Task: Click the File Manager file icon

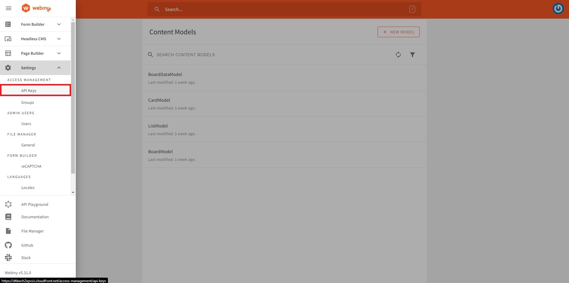Action: tap(8, 231)
